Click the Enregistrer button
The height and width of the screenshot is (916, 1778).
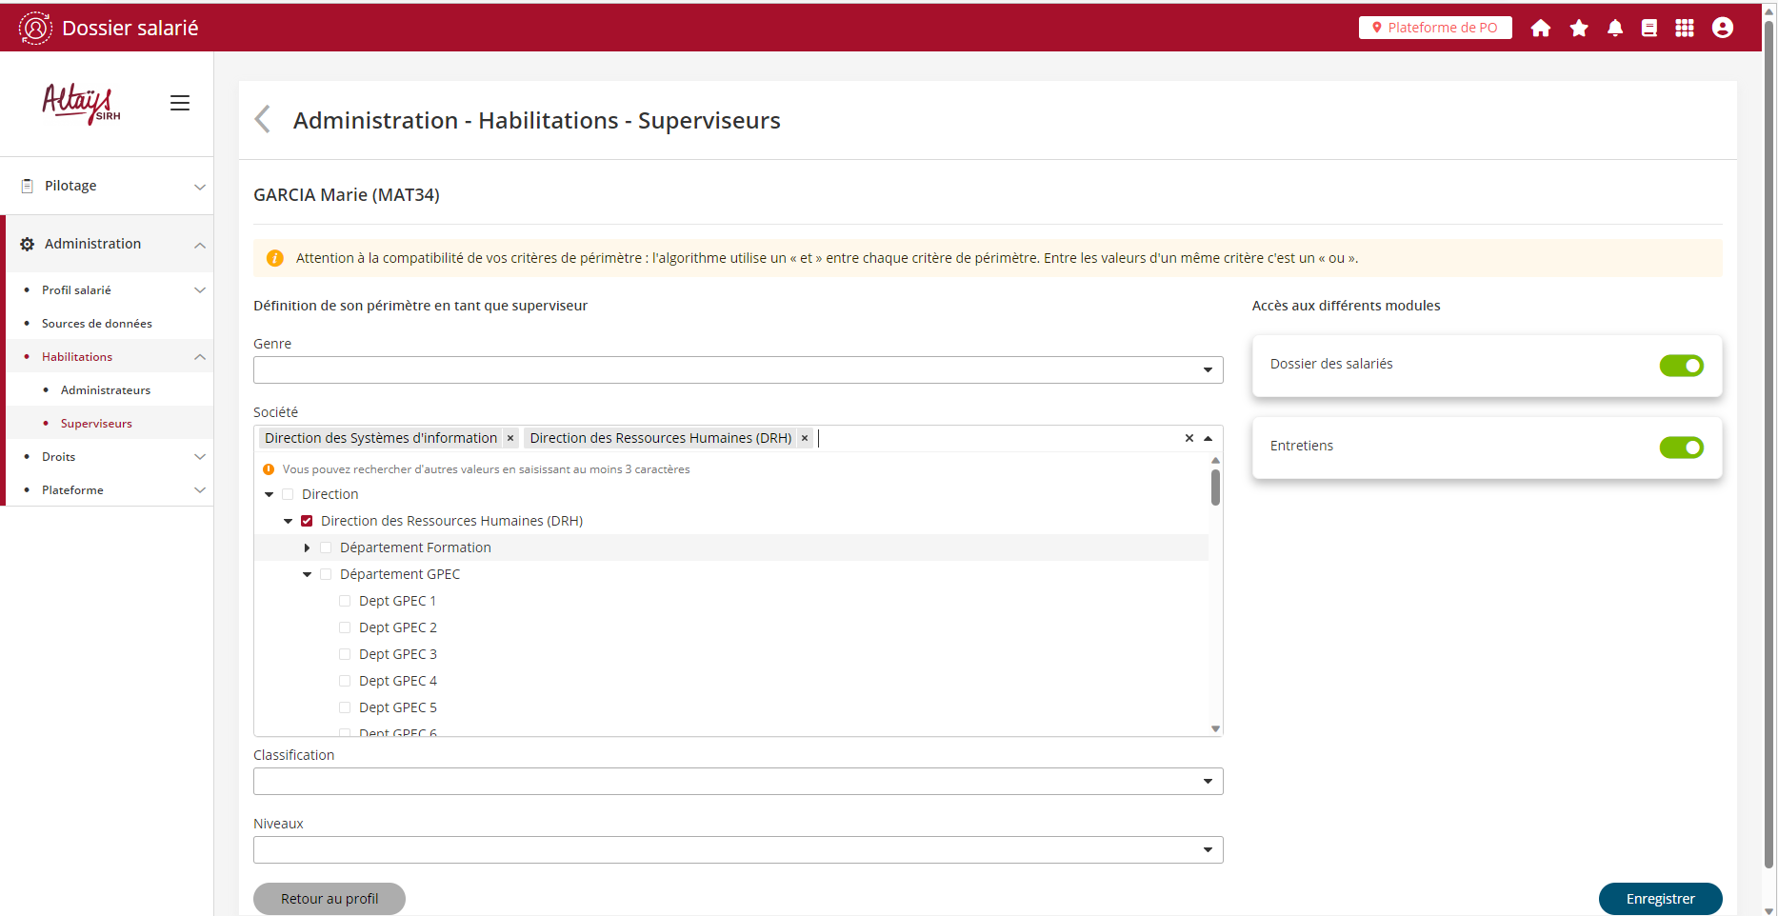point(1660,899)
